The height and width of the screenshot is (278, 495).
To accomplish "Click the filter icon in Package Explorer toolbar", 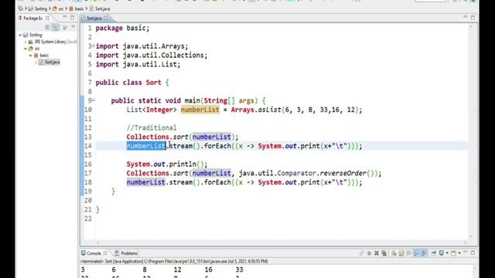I will (x=65, y=28).
